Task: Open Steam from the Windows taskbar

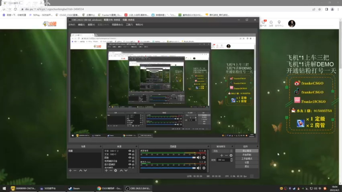Action: coord(74,189)
